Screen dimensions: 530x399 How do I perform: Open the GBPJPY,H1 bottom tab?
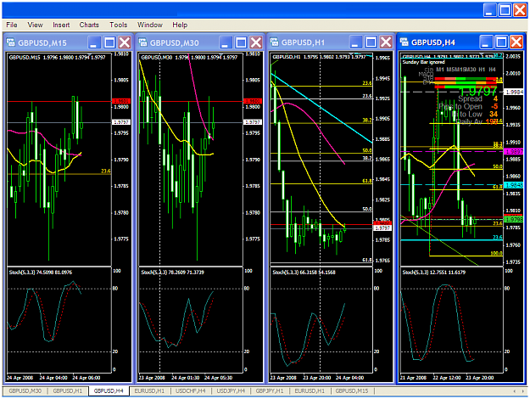click(x=270, y=391)
